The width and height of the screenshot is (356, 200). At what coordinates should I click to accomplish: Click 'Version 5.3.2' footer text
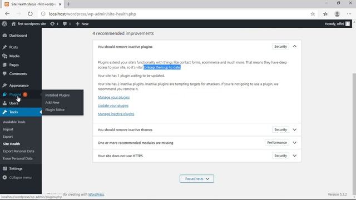(337, 194)
